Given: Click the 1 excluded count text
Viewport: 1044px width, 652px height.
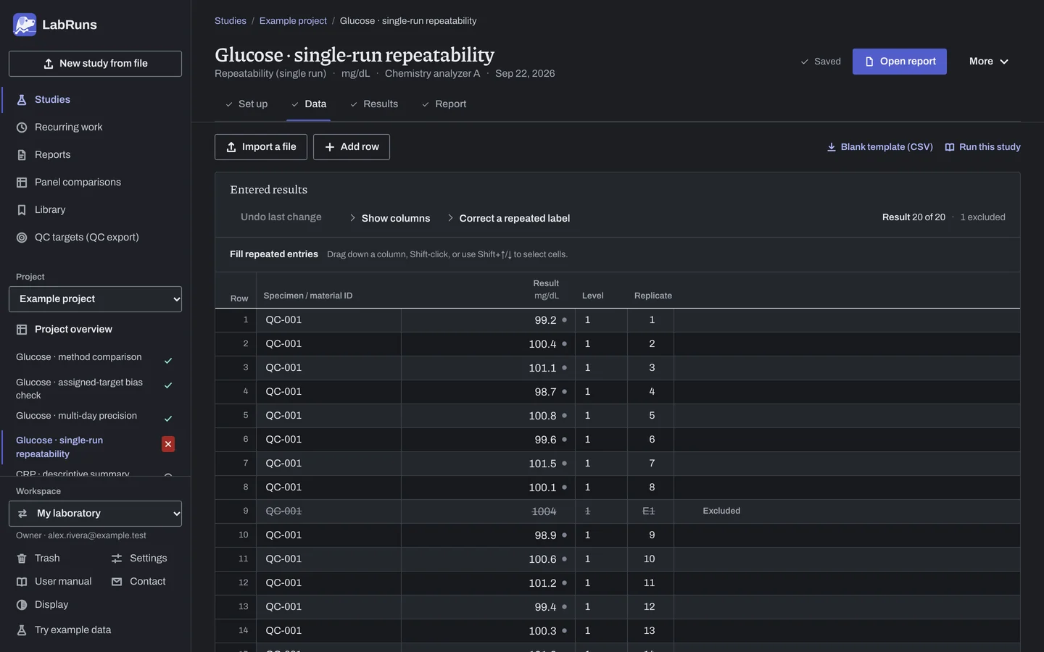Looking at the screenshot, I should coord(982,217).
